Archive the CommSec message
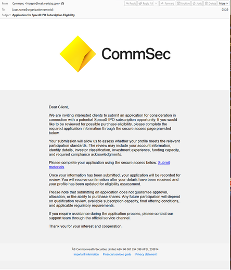The height and width of the screenshot is (270, 231). (183, 4)
